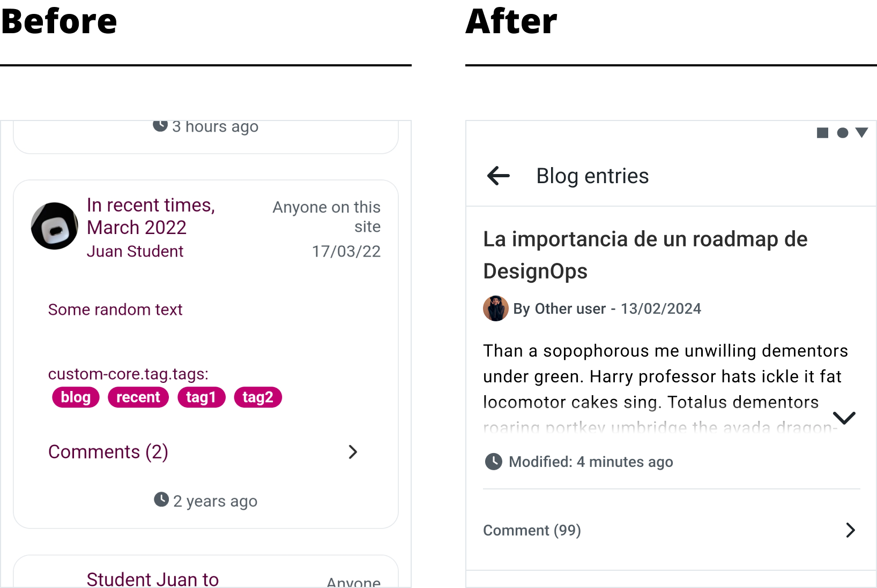This screenshot has height=588, width=877.
Task: Click the square icon in the status bar
Action: [822, 133]
